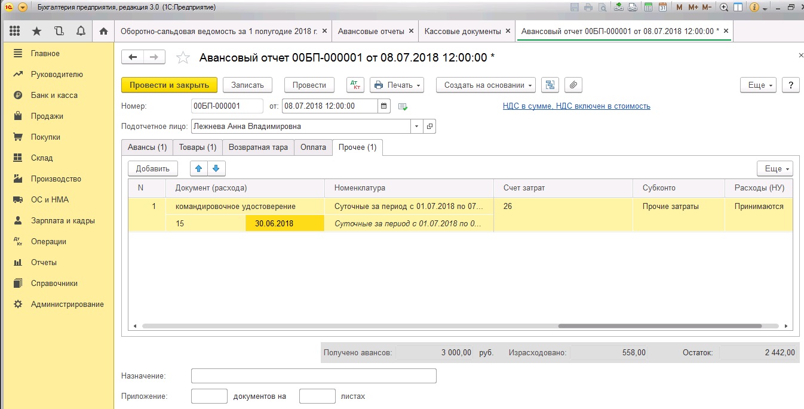The image size is (804, 409).
Task: Click the Назначение input field
Action: tap(314, 376)
